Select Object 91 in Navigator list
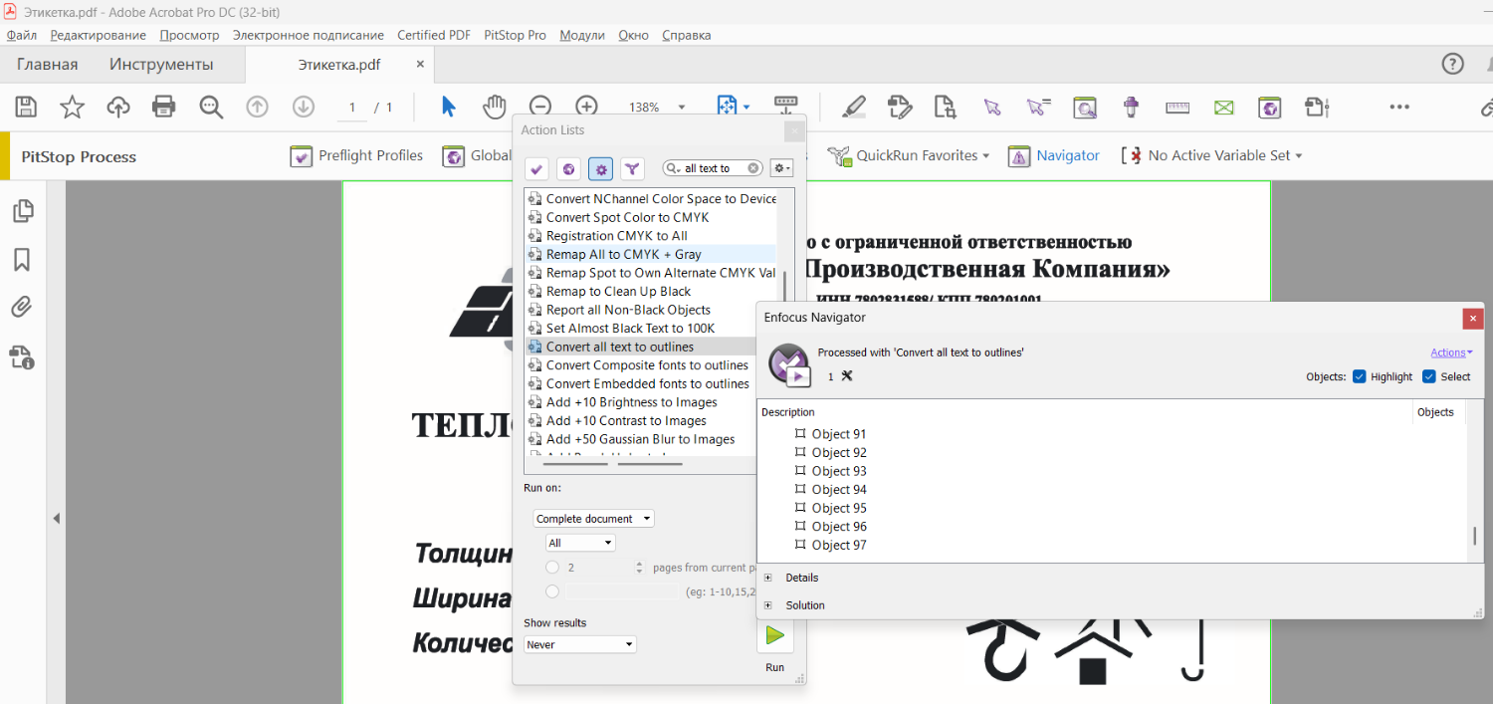The height and width of the screenshot is (704, 1493). pyautogui.click(x=839, y=434)
